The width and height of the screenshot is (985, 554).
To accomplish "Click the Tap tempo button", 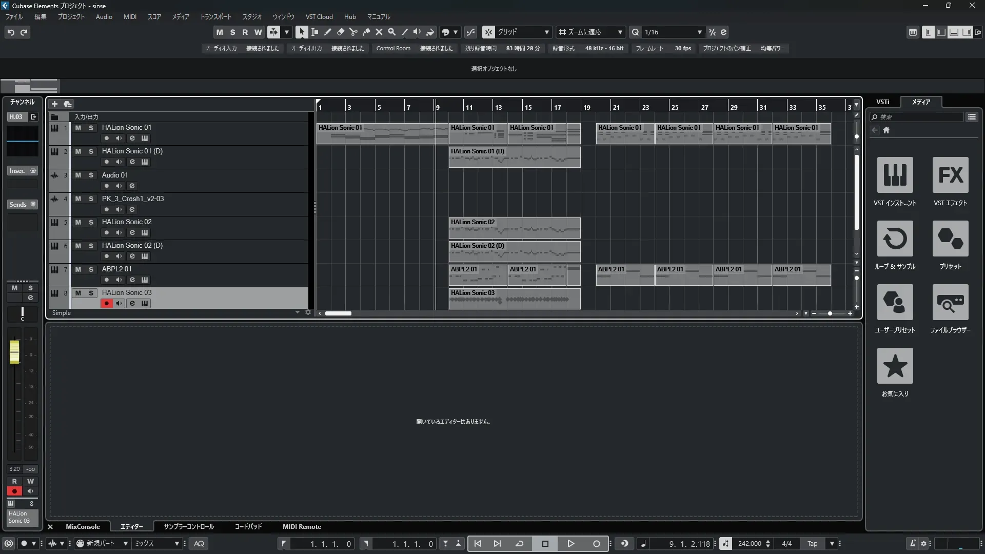I will click(x=812, y=544).
